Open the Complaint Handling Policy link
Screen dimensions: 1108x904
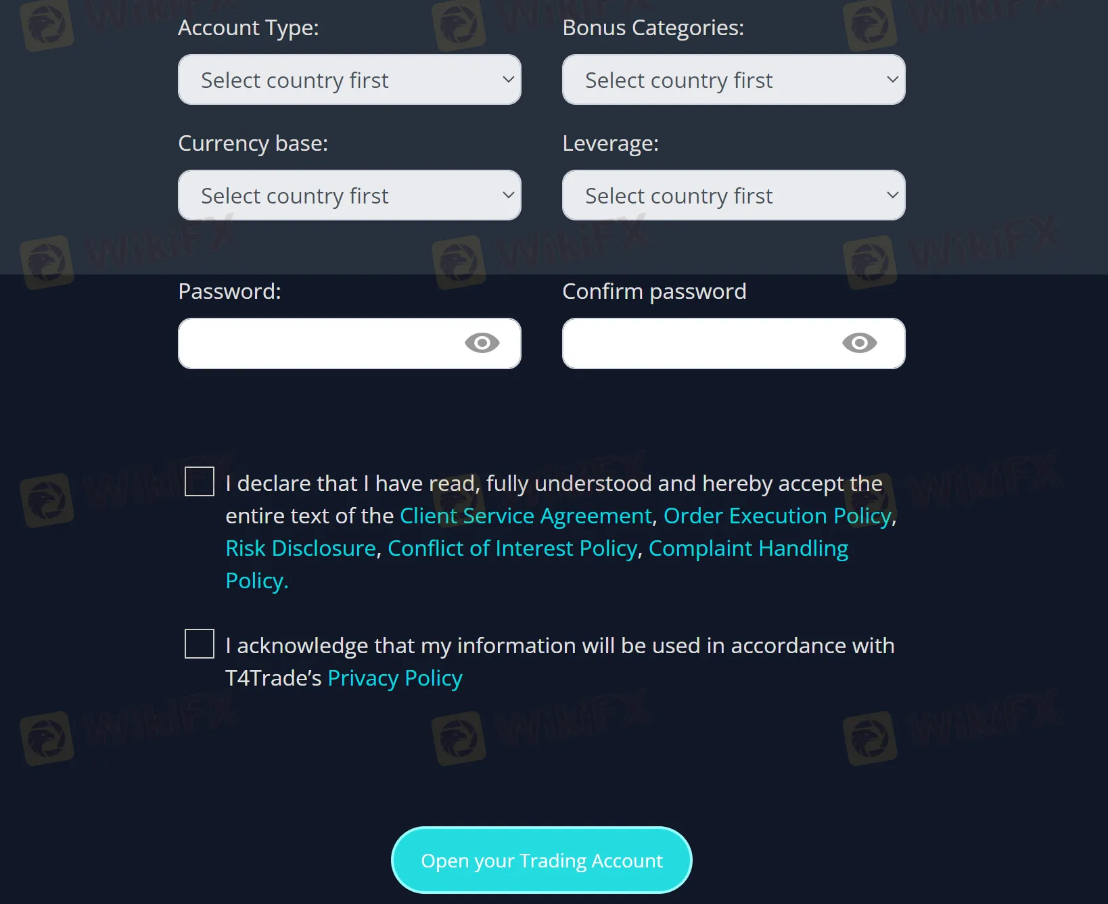coord(747,548)
